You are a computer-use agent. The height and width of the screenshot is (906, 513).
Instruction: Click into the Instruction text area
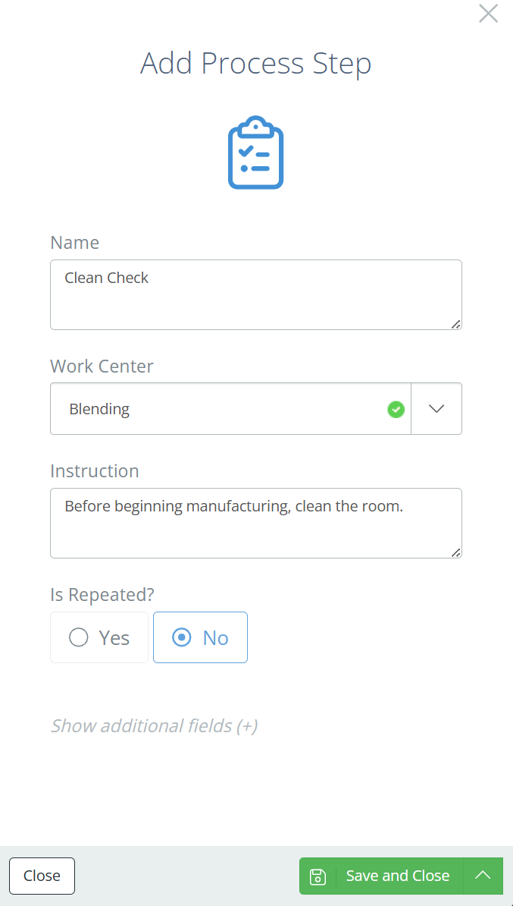pyautogui.click(x=256, y=523)
